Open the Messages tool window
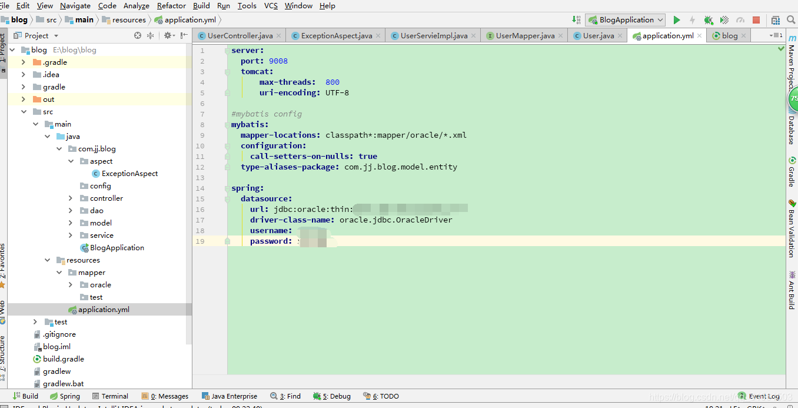This screenshot has height=408, width=798. click(165, 396)
